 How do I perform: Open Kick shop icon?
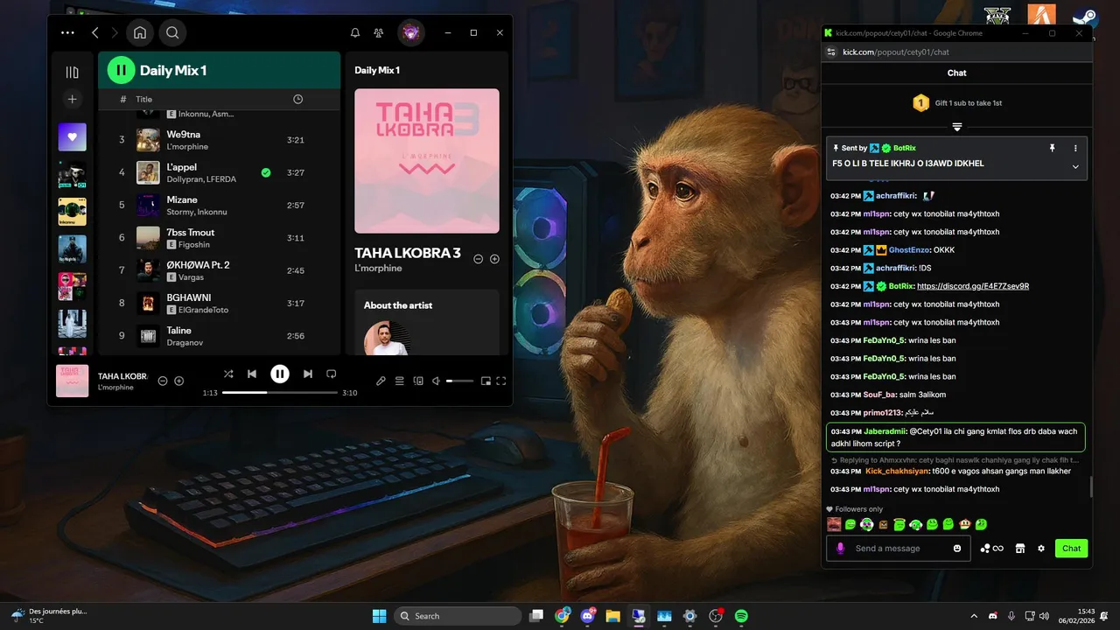1019,549
